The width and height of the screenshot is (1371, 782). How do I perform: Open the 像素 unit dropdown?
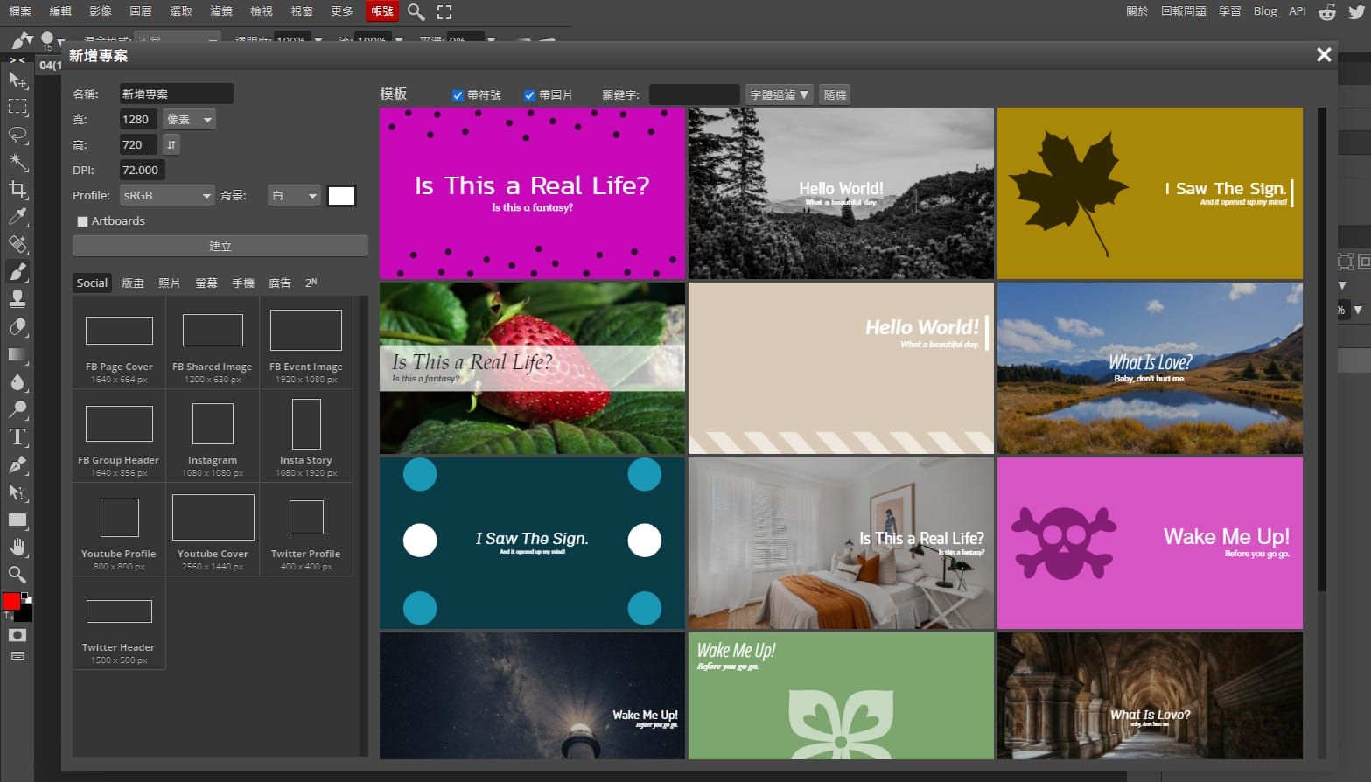pos(189,119)
